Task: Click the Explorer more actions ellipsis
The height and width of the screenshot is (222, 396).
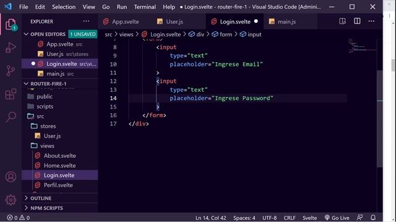Action: pyautogui.click(x=86, y=22)
